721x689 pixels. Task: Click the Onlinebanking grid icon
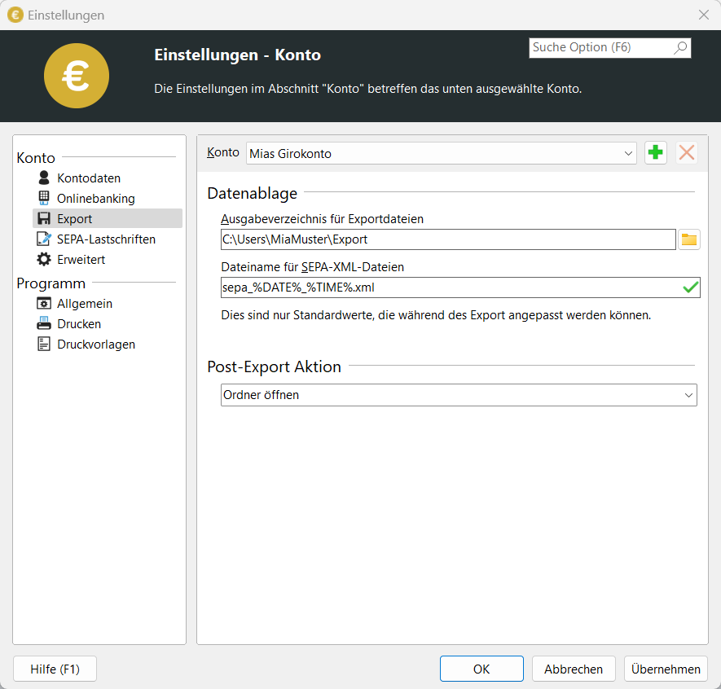click(x=44, y=198)
